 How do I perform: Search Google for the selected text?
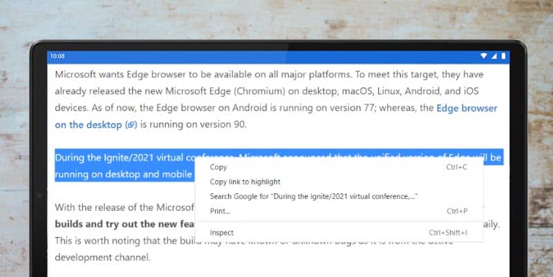[313, 196]
